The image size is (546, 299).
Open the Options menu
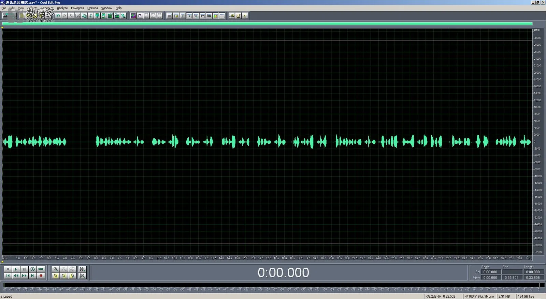pyautogui.click(x=92, y=8)
